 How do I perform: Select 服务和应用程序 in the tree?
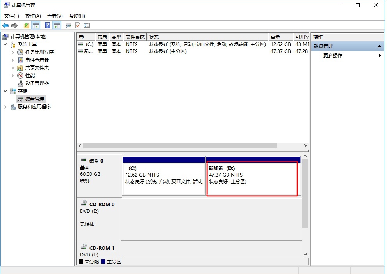(34, 107)
